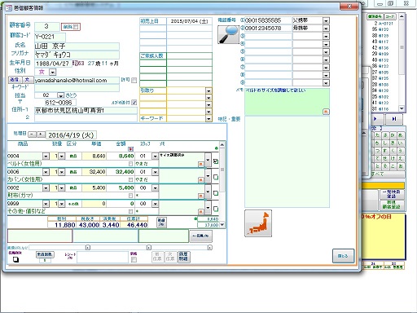Click the 次伝票 button

tap(170, 257)
